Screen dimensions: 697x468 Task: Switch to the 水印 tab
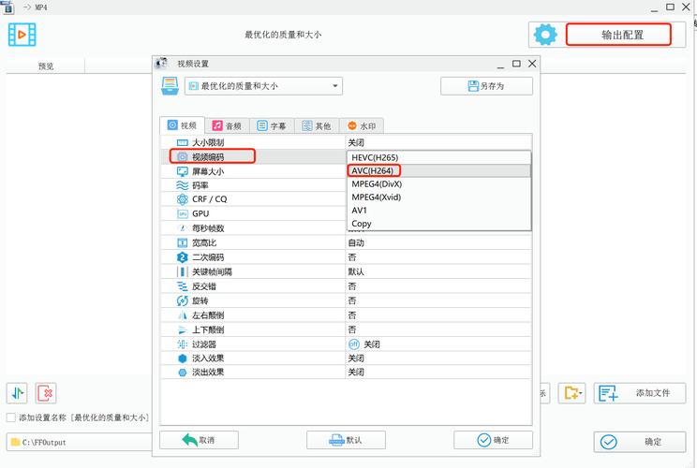[x=362, y=126]
